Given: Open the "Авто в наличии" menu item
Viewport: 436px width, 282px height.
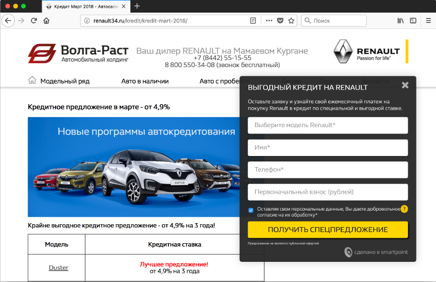Looking at the screenshot, I should pos(145,81).
